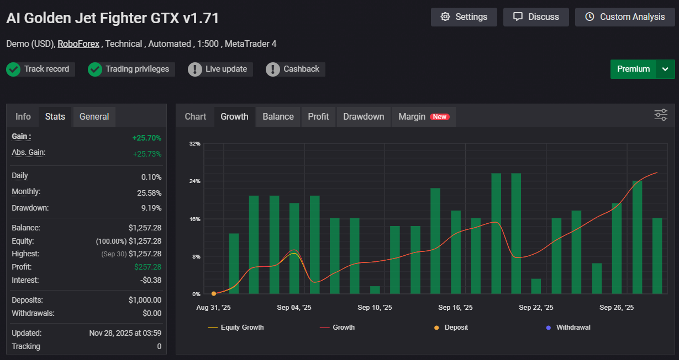
Task: Open chart filter sliders icon
Action: click(x=661, y=115)
